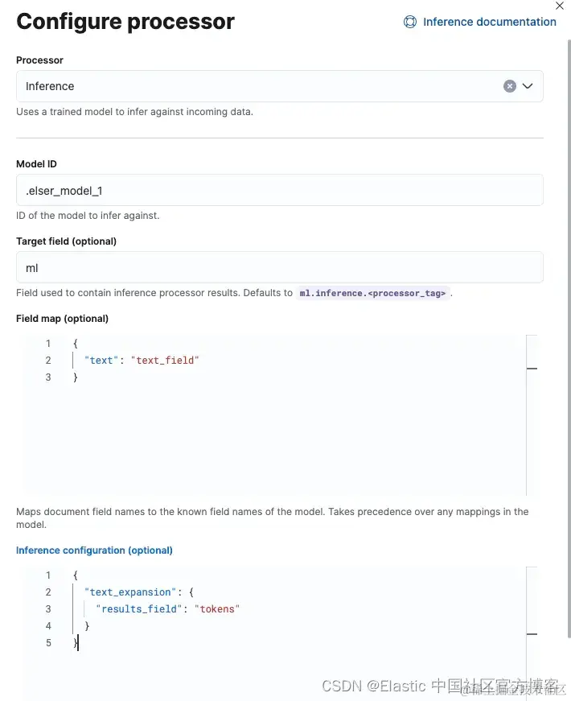Click line number 3 in Inference configuration editor
Image resolution: width=571 pixels, height=701 pixels.
point(48,609)
